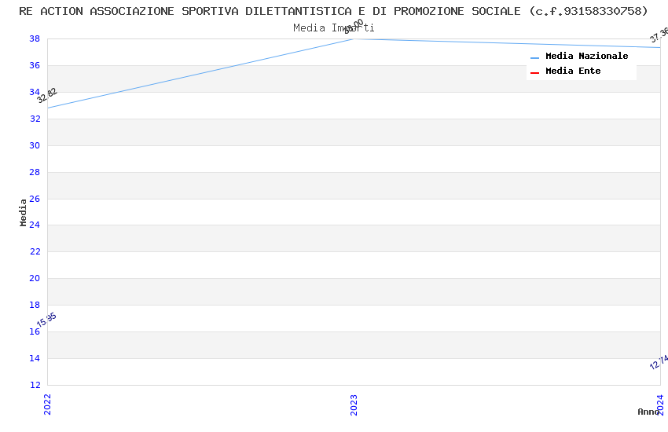
Task: Click the vertical Media y-axis title
Action: pyautogui.click(x=24, y=212)
